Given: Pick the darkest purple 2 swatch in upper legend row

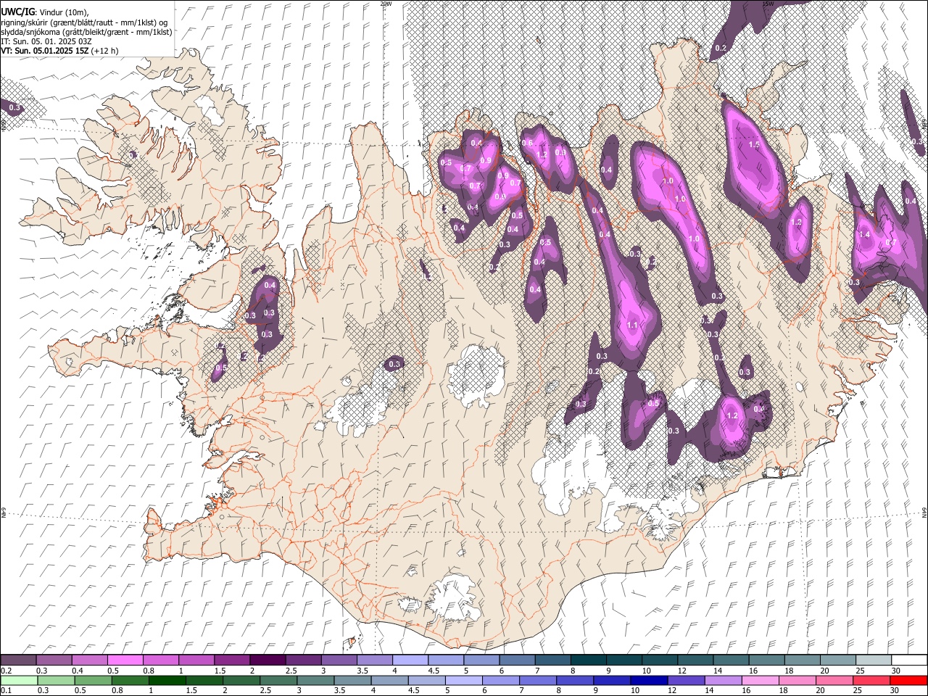Looking at the screenshot, I should pyautogui.click(x=267, y=660).
